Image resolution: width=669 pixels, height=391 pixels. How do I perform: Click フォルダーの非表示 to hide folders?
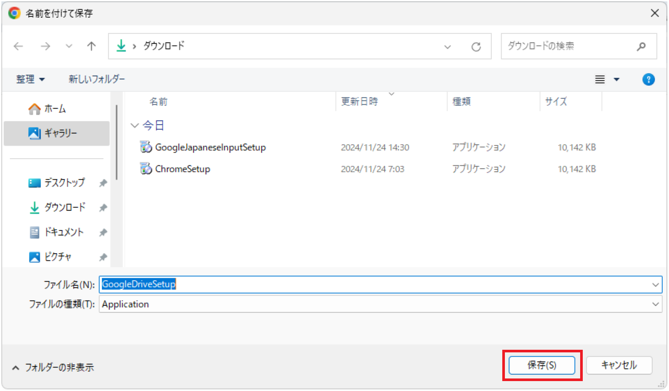pos(53,368)
